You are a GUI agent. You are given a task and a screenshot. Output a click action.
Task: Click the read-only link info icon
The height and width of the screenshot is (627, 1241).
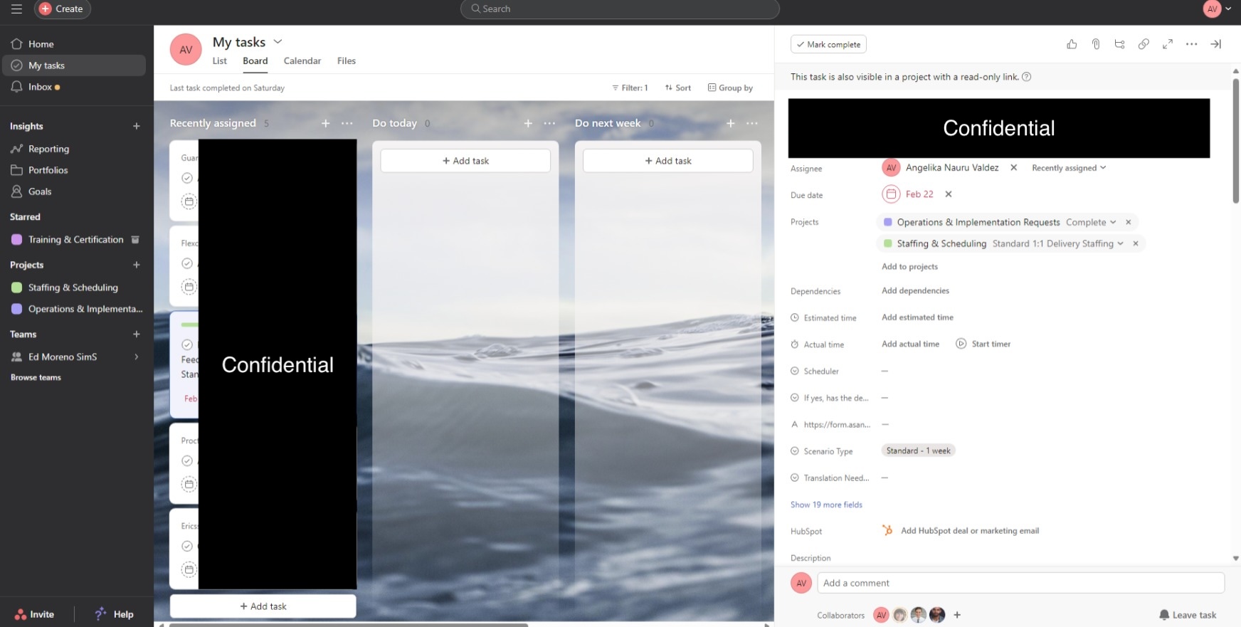(x=1027, y=77)
